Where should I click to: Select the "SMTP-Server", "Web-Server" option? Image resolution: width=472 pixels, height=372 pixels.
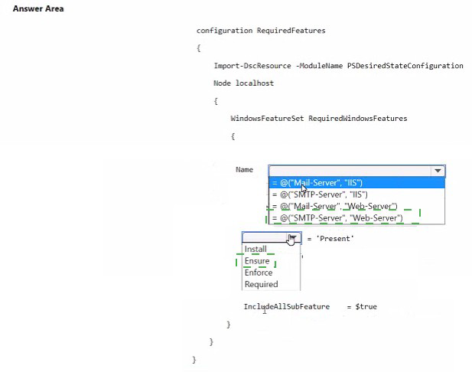[337, 218]
